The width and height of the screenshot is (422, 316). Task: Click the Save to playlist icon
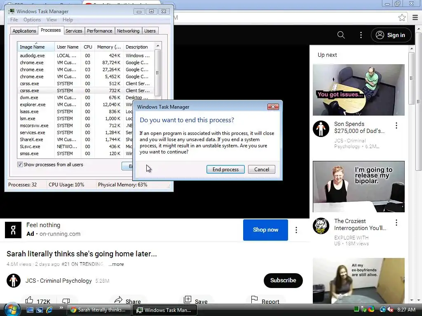pyautogui.click(x=188, y=300)
